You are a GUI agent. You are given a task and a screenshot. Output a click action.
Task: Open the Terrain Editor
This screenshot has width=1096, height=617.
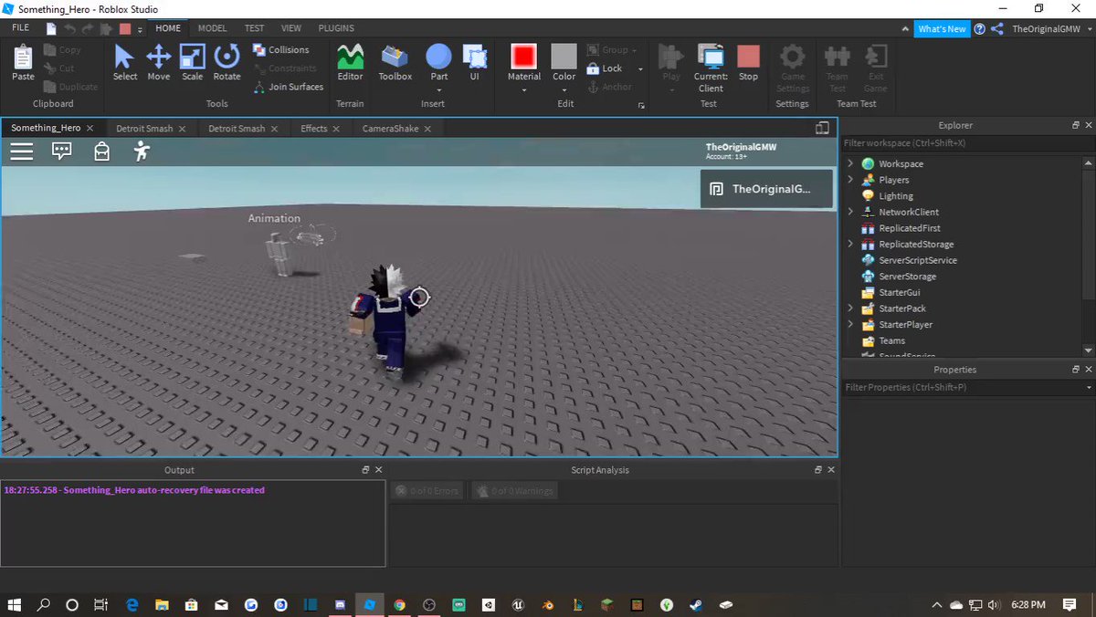pos(350,63)
